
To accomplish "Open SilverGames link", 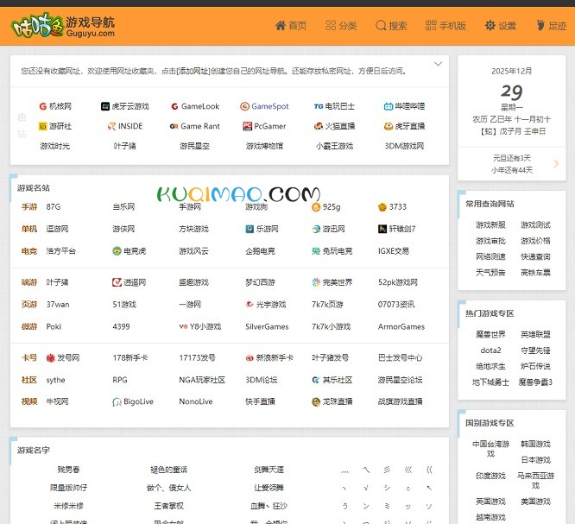I will 267,326.
